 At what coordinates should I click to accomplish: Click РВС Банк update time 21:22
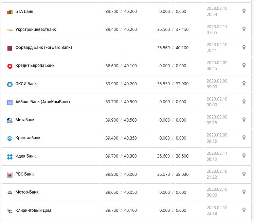pyautogui.click(x=212, y=177)
